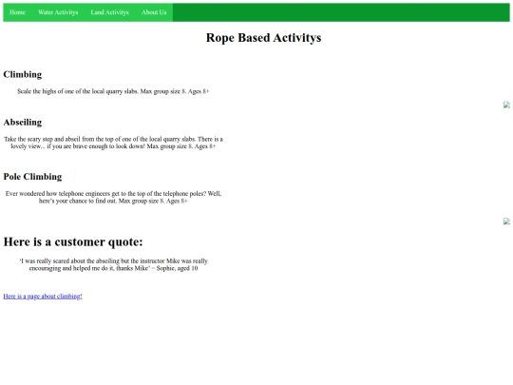Click the broken image beside the Pole Climbing section

[x=506, y=221]
